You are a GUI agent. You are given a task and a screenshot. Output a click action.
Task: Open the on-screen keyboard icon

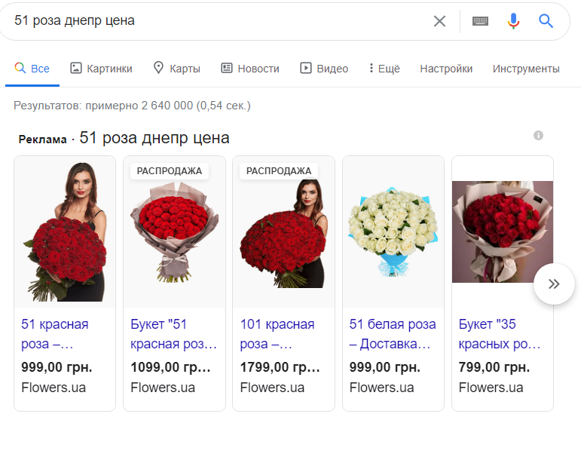tap(480, 21)
